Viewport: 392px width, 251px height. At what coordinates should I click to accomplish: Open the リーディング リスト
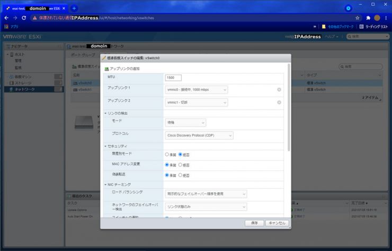pos(373,26)
